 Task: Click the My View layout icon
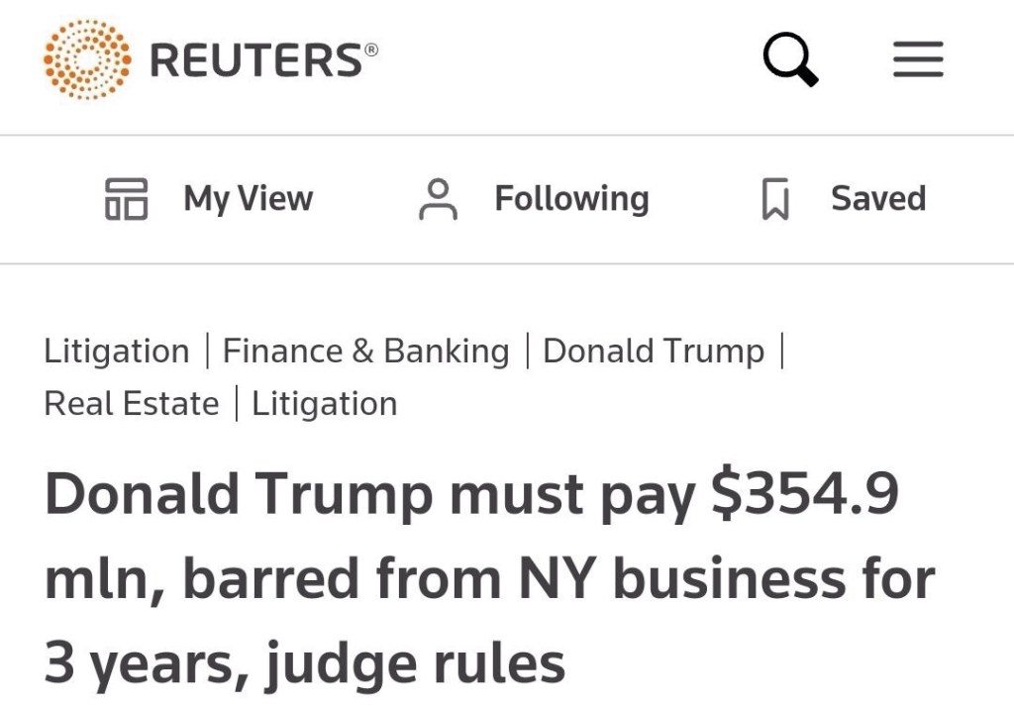click(126, 198)
